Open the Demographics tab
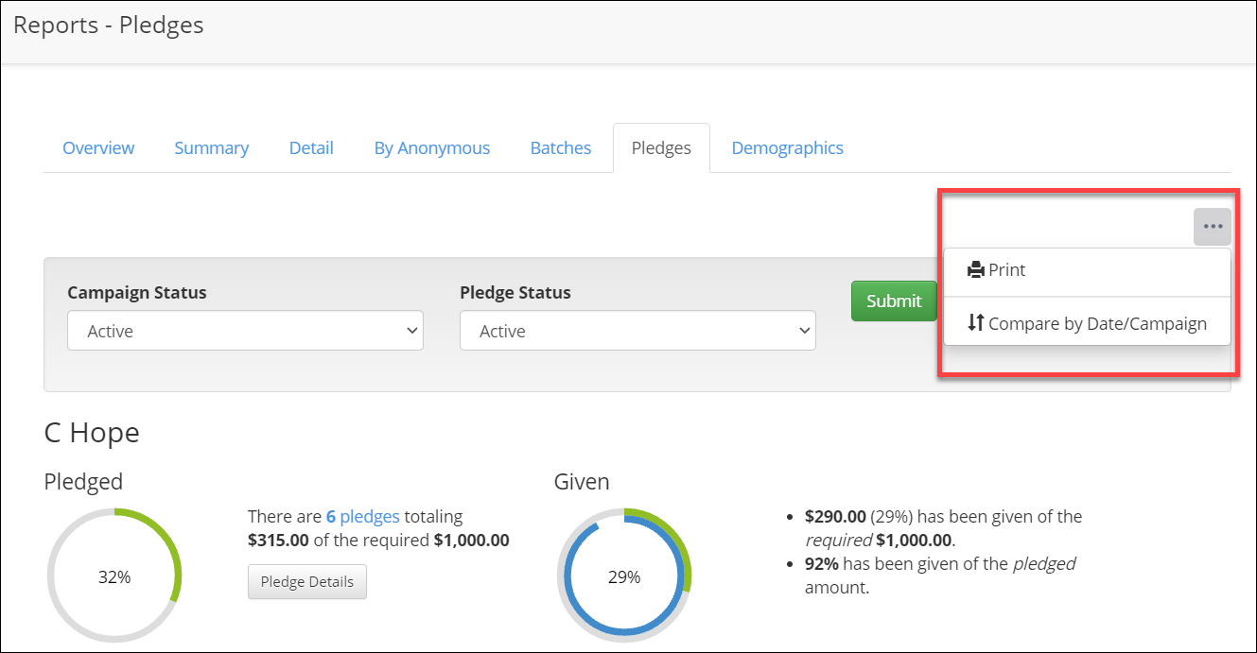Image resolution: width=1257 pixels, height=653 pixels. [x=787, y=148]
